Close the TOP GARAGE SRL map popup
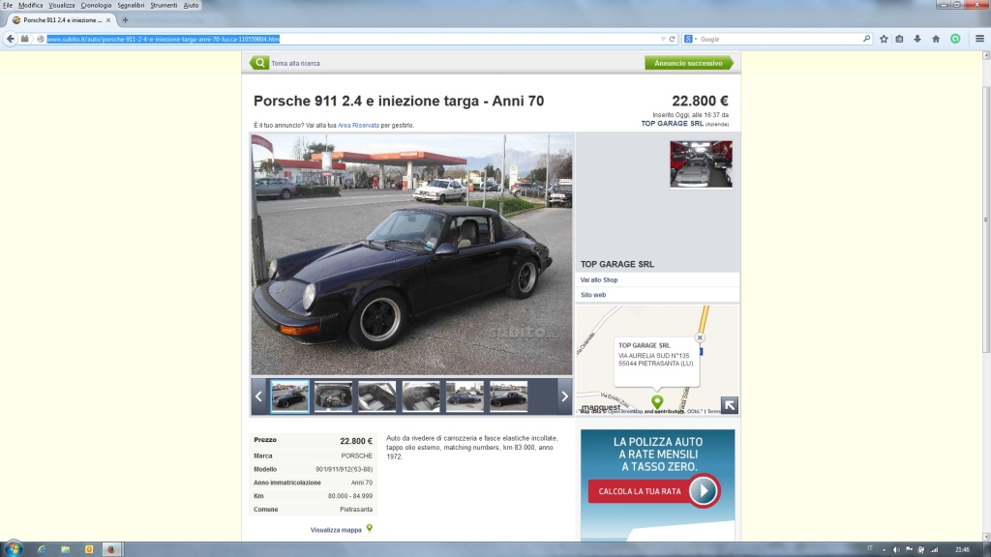991x557 pixels. point(700,337)
